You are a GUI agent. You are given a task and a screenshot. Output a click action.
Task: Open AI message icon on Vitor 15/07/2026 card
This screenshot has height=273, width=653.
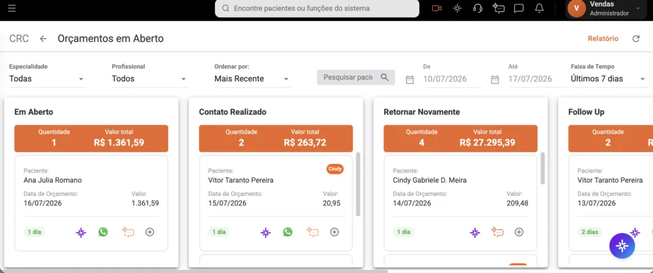coord(312,232)
